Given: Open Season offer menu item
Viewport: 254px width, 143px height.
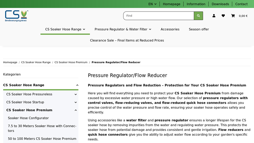Looking at the screenshot, I should point(199,29).
